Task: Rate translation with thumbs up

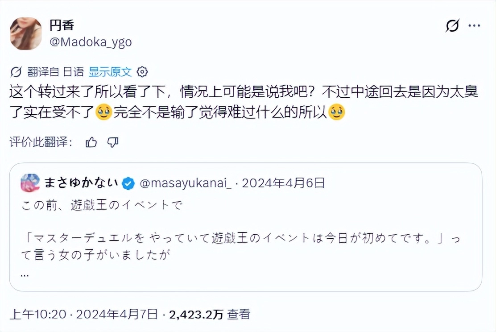Action: pyautogui.click(x=91, y=142)
